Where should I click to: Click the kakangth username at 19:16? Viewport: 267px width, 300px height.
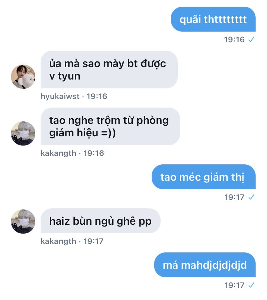(58, 153)
